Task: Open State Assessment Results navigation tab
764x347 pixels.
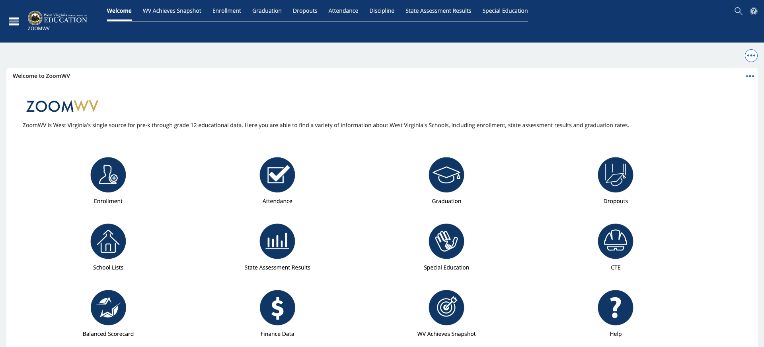Action: click(x=438, y=11)
